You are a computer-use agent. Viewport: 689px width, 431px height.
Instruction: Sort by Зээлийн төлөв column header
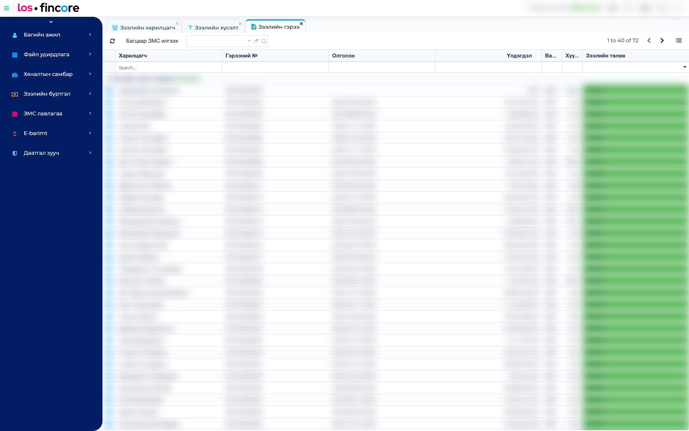click(636, 56)
